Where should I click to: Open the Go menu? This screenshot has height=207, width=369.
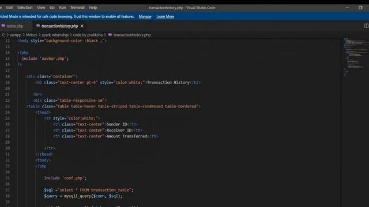[52, 7]
